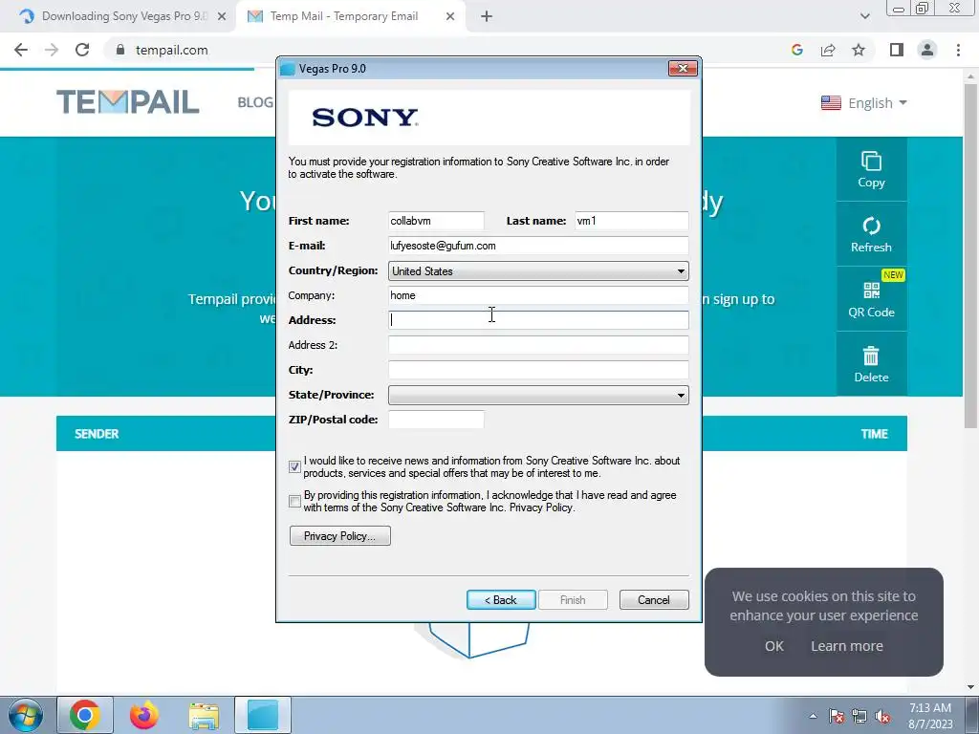Launch Firefox from the taskbar
The height and width of the screenshot is (734, 979).
[144, 715]
